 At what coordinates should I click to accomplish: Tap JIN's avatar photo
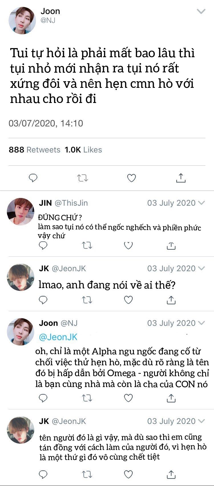click(x=20, y=212)
